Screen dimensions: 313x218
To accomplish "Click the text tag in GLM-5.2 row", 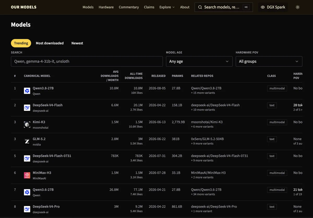I will coord(272,139).
